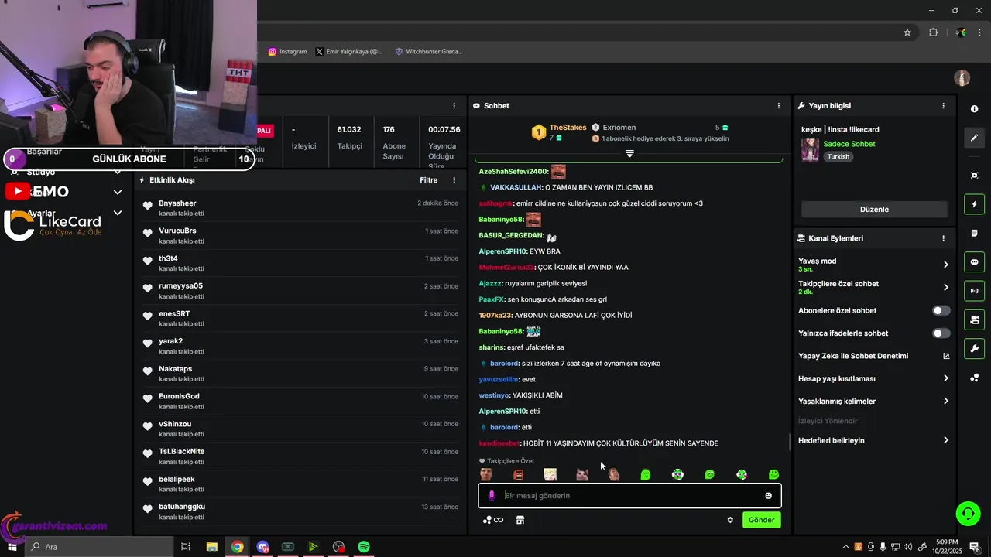991x557 pixels.
Task: Expand Hedefleri belirleyin section
Action: click(945, 440)
